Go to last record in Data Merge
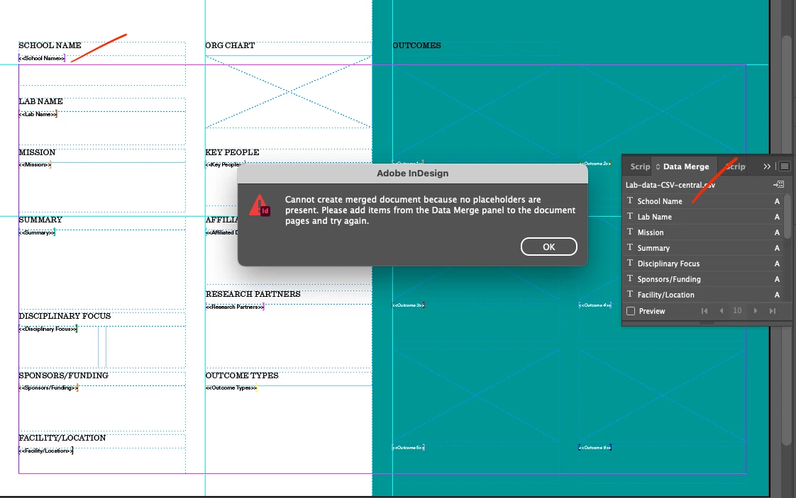The width and height of the screenshot is (796, 498). click(772, 311)
